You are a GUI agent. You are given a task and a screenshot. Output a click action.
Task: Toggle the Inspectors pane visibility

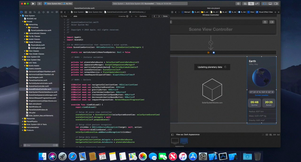pos(276,3)
